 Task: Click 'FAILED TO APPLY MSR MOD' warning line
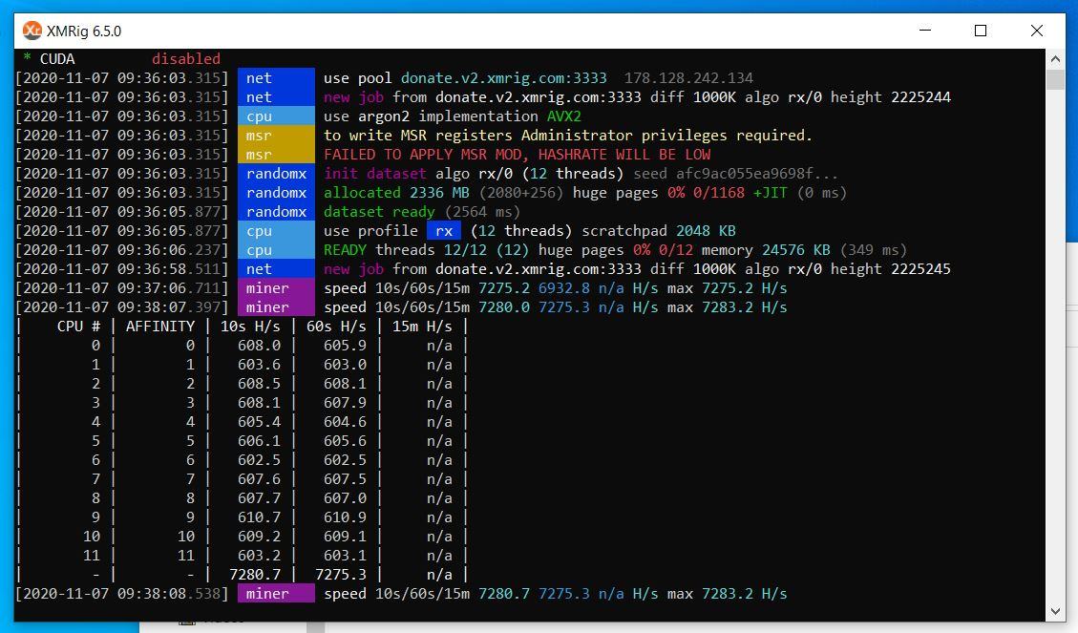tap(517, 155)
